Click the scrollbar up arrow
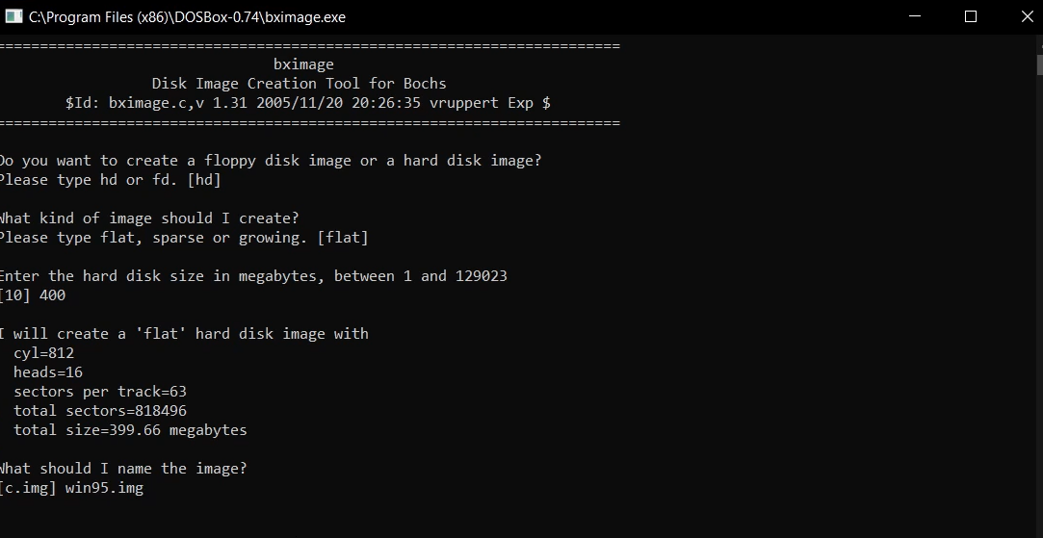 pos(1040,44)
